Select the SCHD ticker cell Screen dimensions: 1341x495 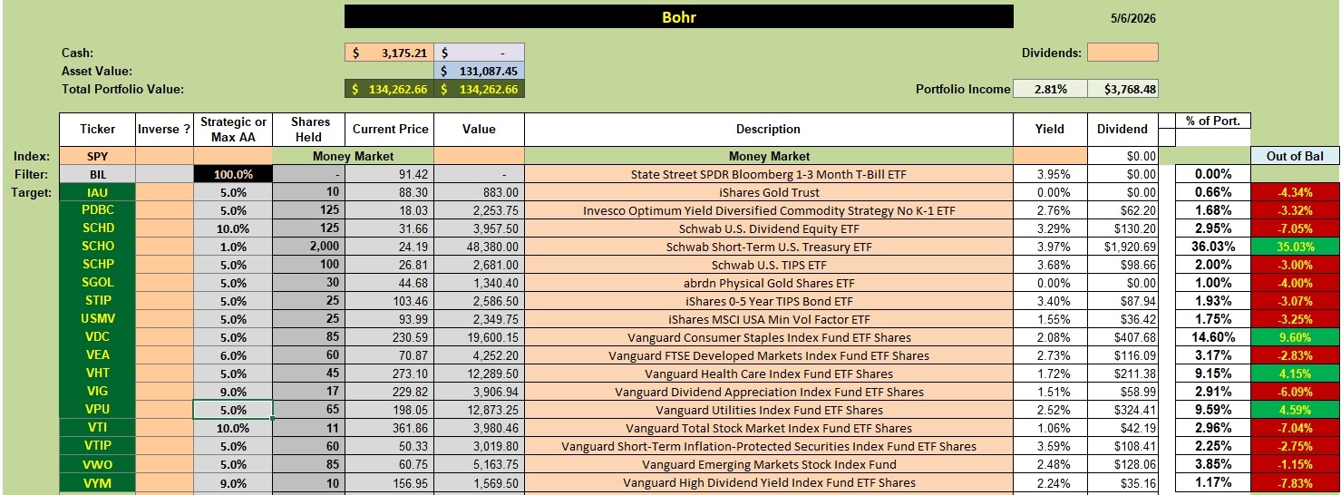98,228
